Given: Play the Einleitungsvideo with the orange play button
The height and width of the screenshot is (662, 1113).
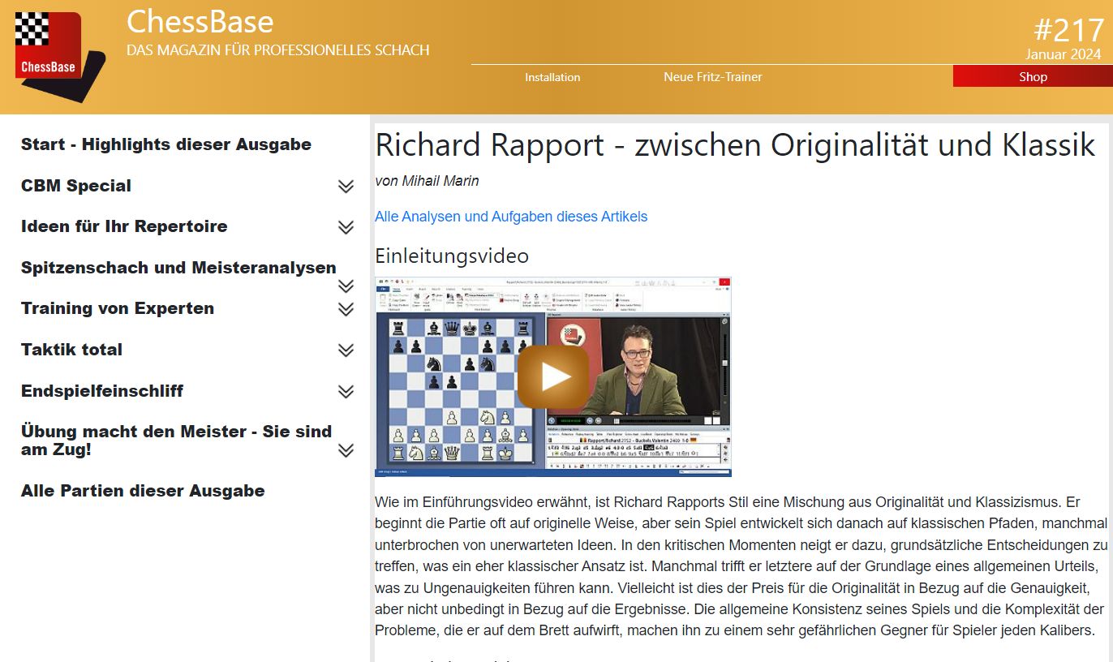Looking at the screenshot, I should tap(553, 376).
